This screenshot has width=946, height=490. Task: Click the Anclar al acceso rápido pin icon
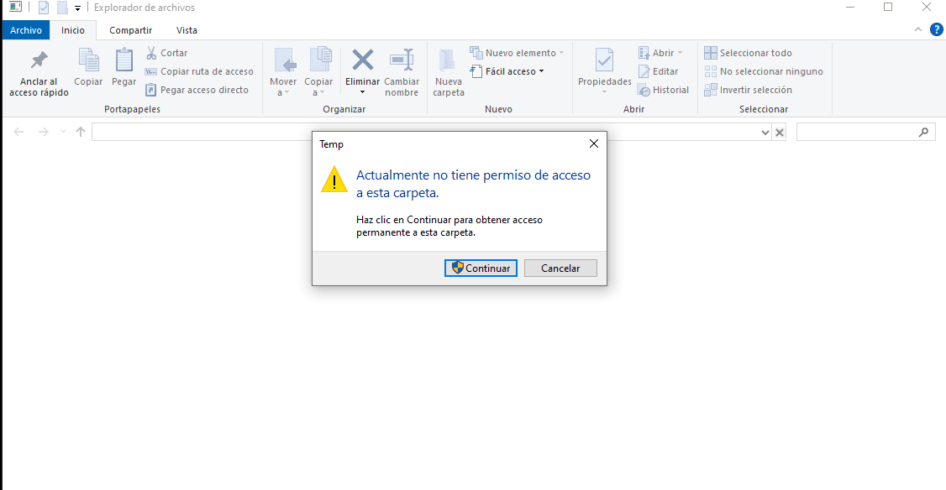tap(39, 60)
